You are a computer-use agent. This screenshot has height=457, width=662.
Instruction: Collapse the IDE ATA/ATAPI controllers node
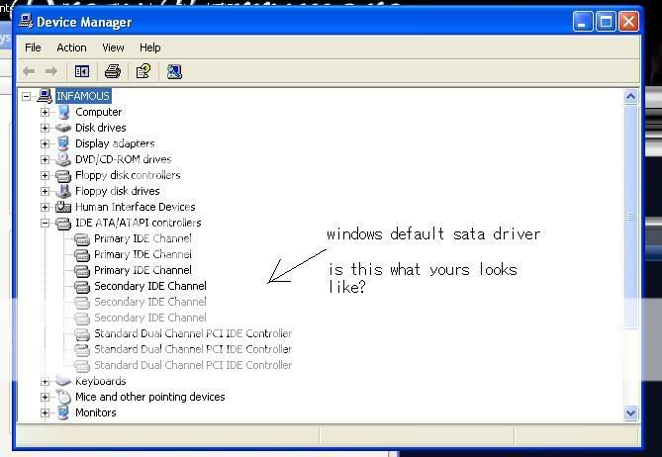click(x=45, y=223)
